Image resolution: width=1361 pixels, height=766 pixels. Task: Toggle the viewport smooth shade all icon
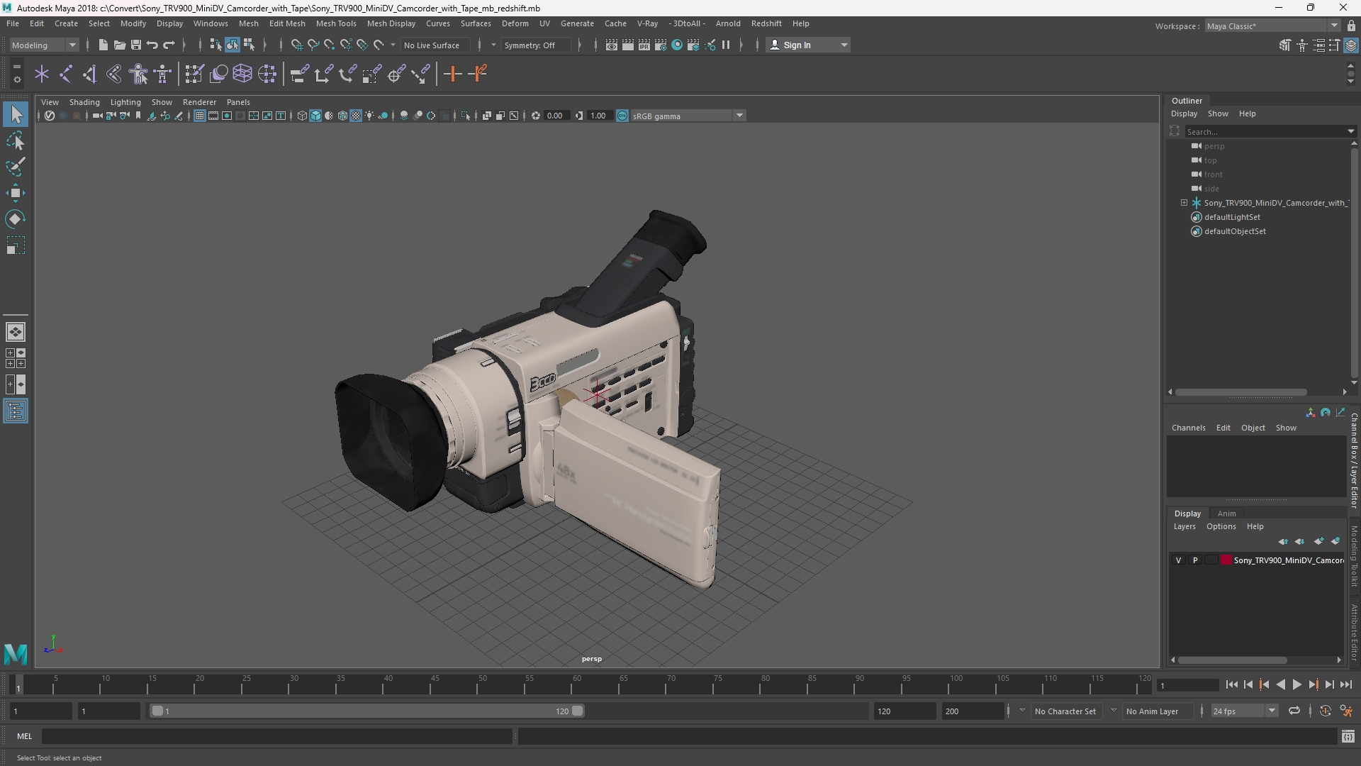pos(315,116)
